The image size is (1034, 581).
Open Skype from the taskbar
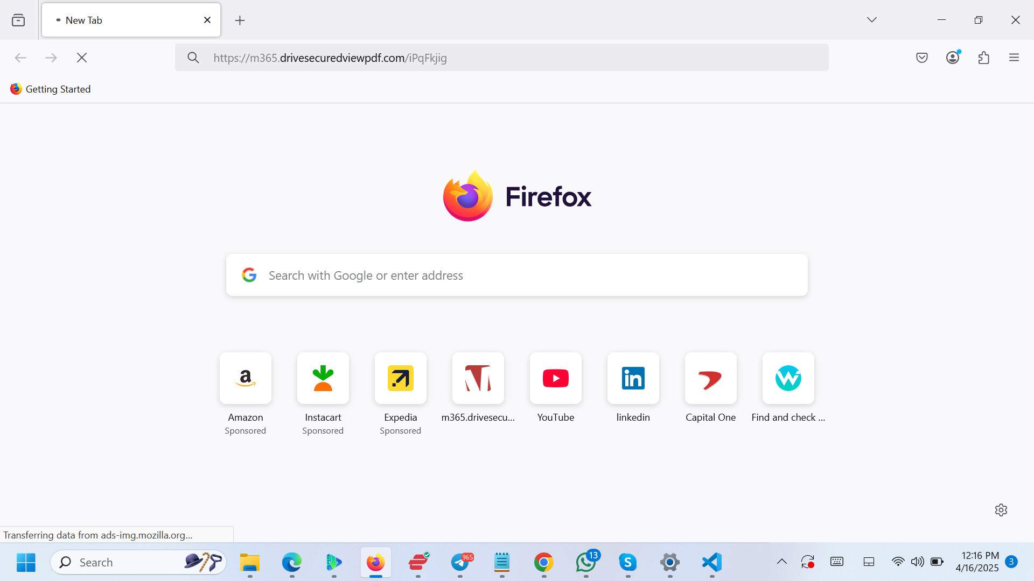(628, 562)
